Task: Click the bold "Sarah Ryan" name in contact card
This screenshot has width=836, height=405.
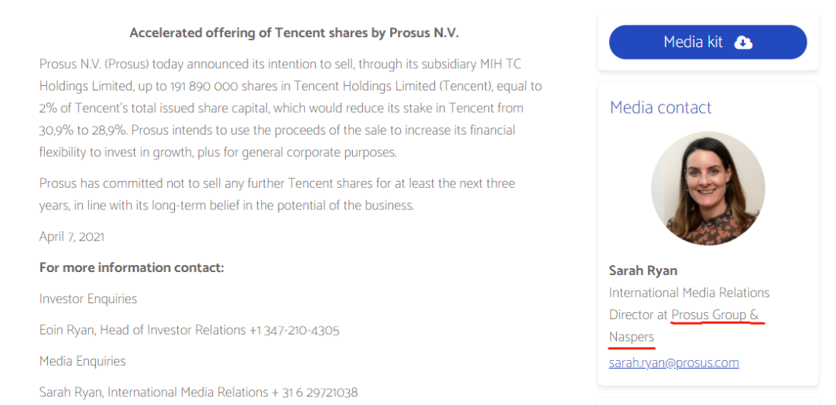Action: tap(643, 271)
